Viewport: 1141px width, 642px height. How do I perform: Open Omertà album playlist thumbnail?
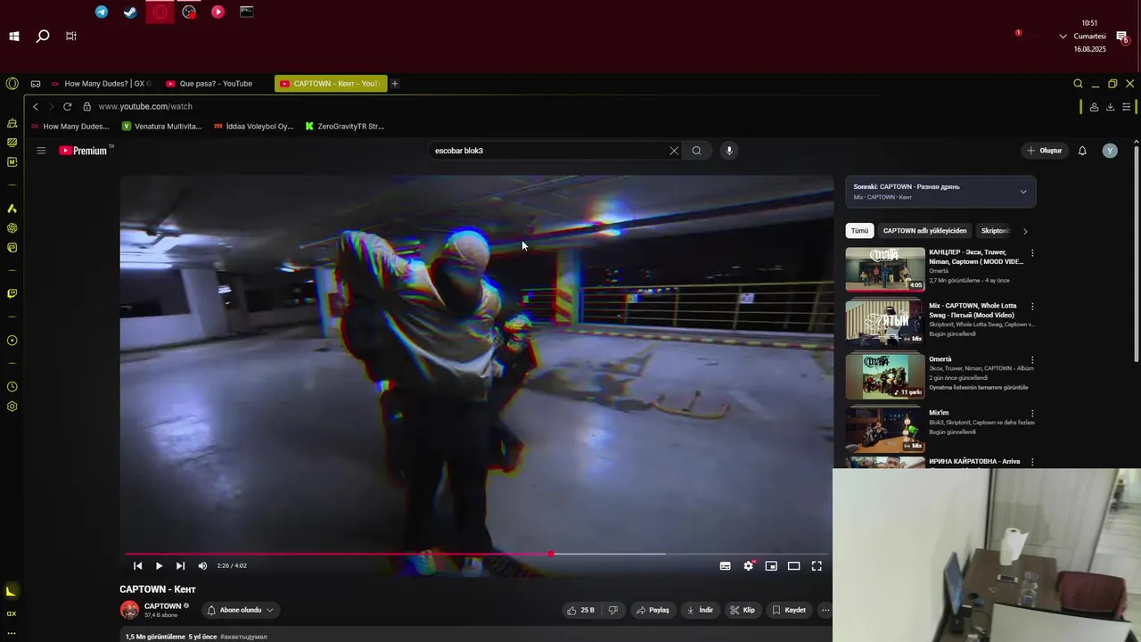pos(885,376)
